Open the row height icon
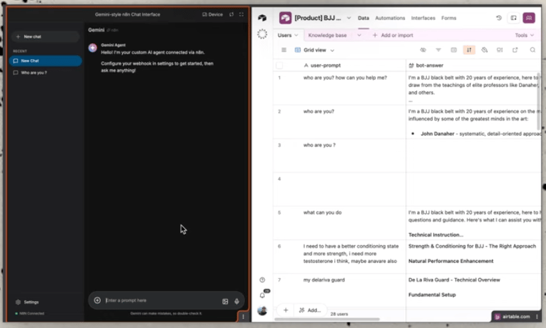The image size is (546, 328). pyautogui.click(x=500, y=50)
